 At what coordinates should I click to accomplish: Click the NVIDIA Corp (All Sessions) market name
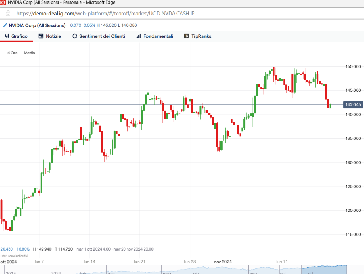tap(37, 25)
